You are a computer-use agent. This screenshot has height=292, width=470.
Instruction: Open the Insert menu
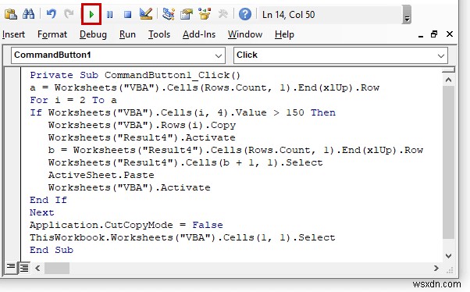coord(13,34)
